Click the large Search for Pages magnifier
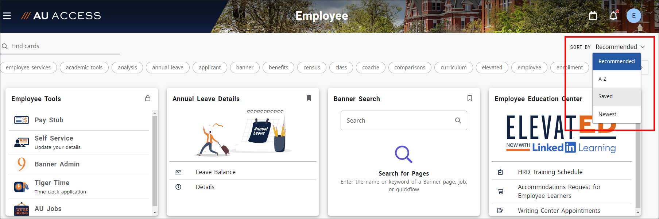Image resolution: width=659 pixels, height=219 pixels. pyautogui.click(x=404, y=154)
